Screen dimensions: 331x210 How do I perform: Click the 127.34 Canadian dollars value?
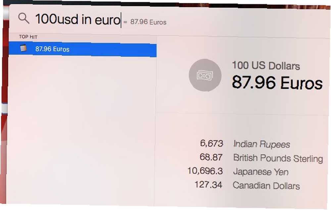point(208,185)
